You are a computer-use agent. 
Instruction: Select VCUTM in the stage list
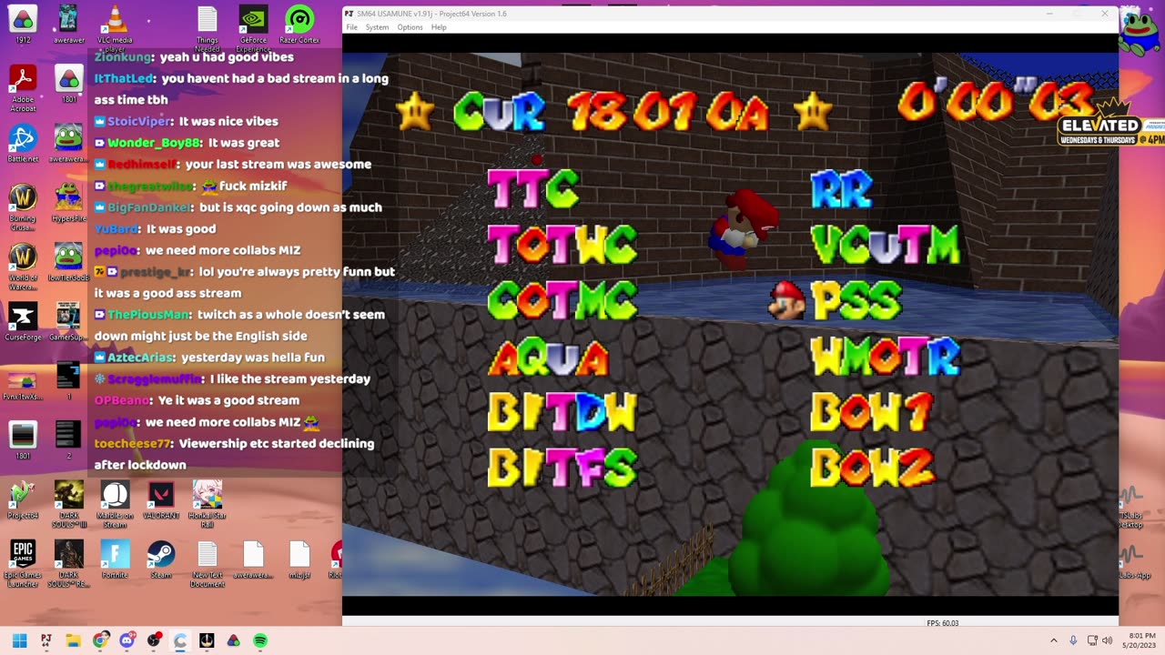pos(885,244)
